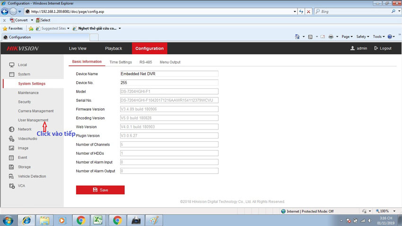Screen dimensions: 402x226
Task: Open Chrome from the Windows taskbar
Action: (x=81, y=220)
